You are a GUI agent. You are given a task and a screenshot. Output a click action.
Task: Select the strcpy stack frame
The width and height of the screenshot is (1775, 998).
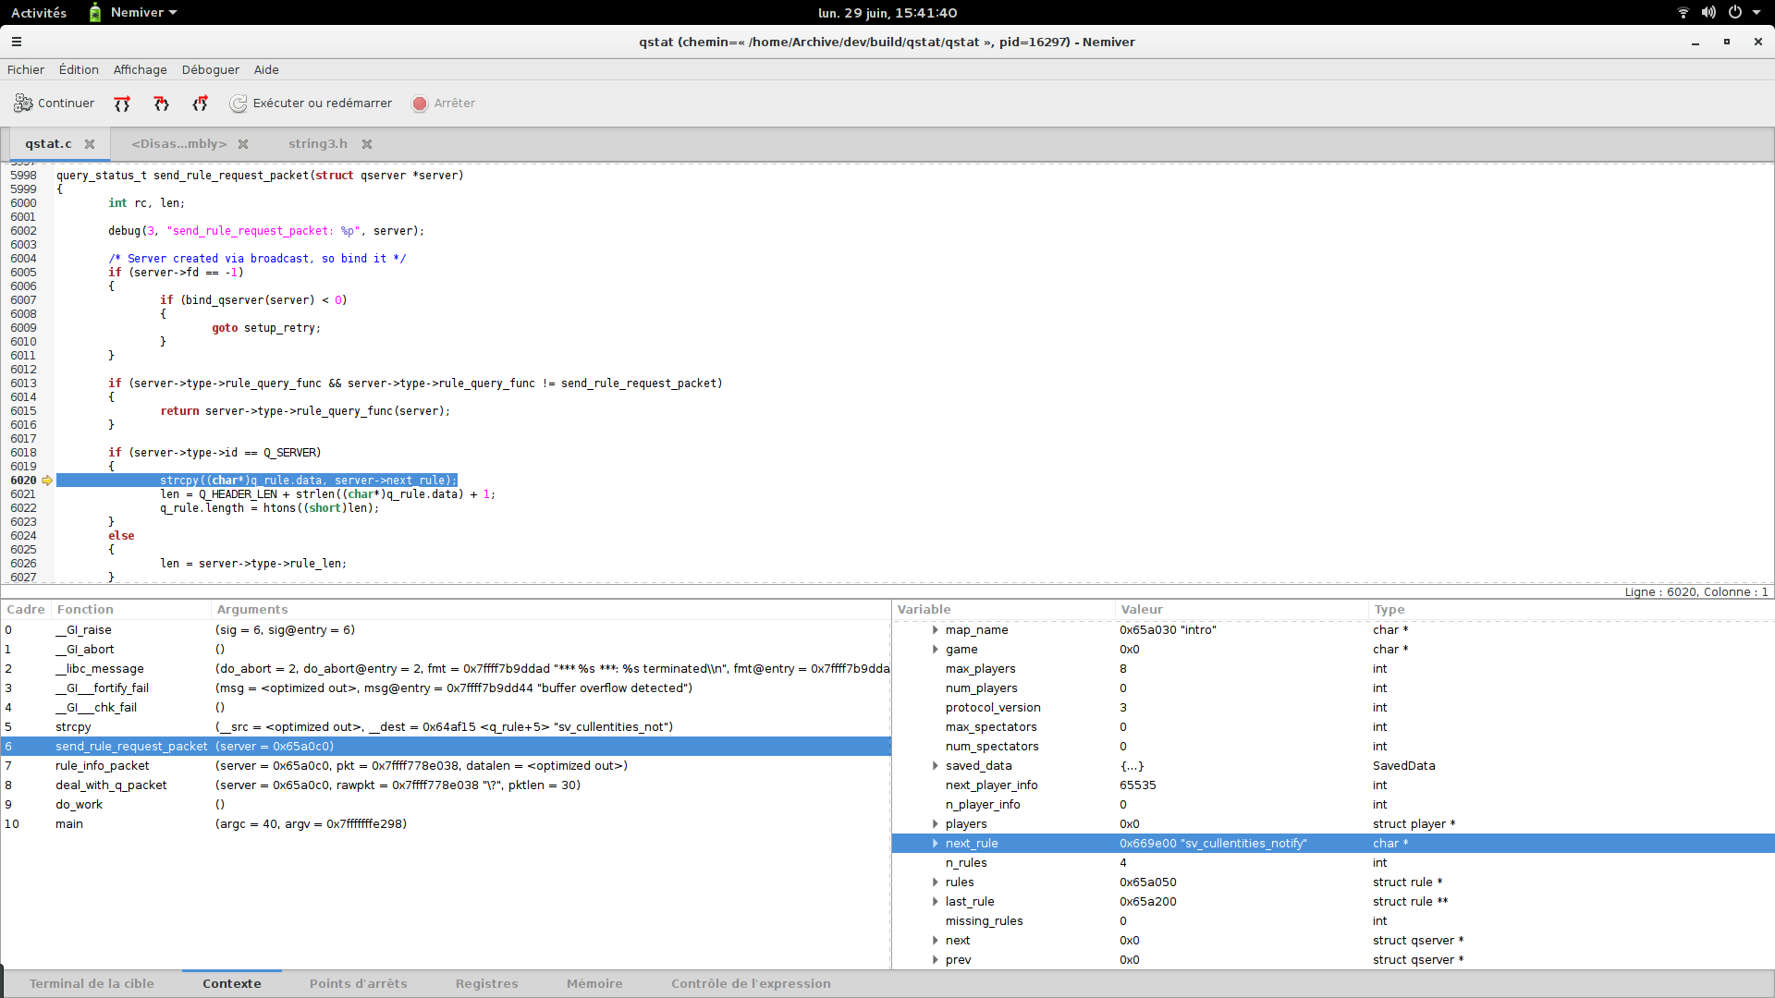click(446, 727)
